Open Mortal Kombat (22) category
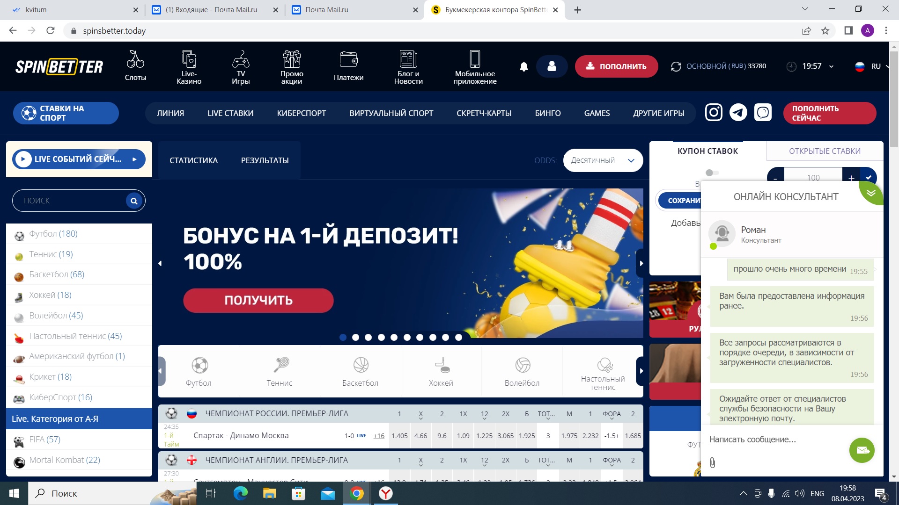The height and width of the screenshot is (505, 899). coord(79,460)
